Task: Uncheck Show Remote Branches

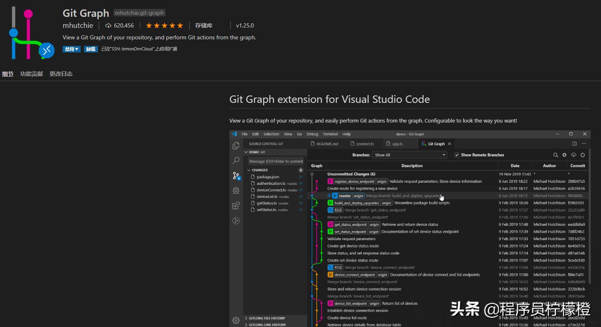Action: tap(456, 155)
